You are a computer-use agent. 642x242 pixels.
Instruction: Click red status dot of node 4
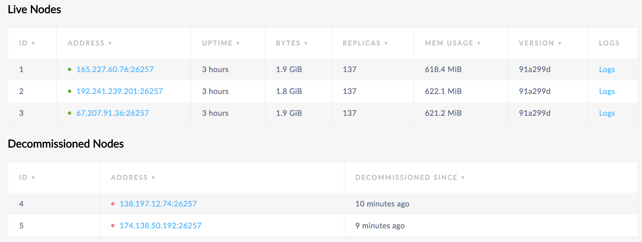coord(113,204)
